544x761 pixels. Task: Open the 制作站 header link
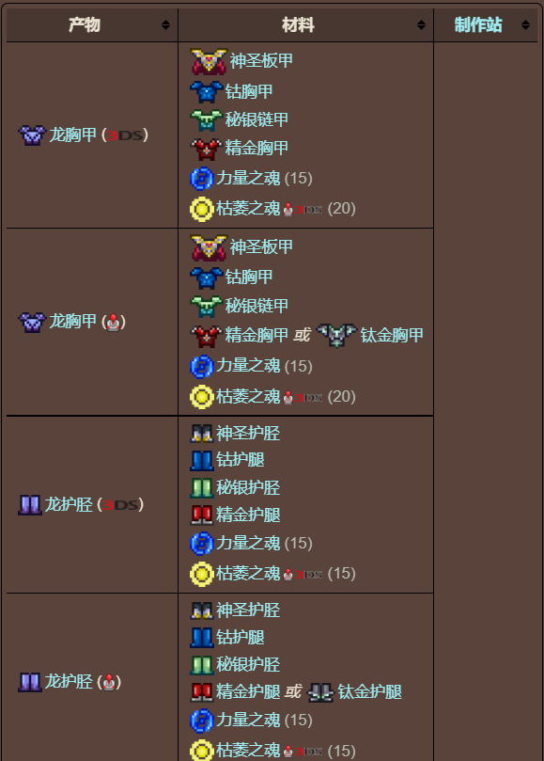pos(478,24)
